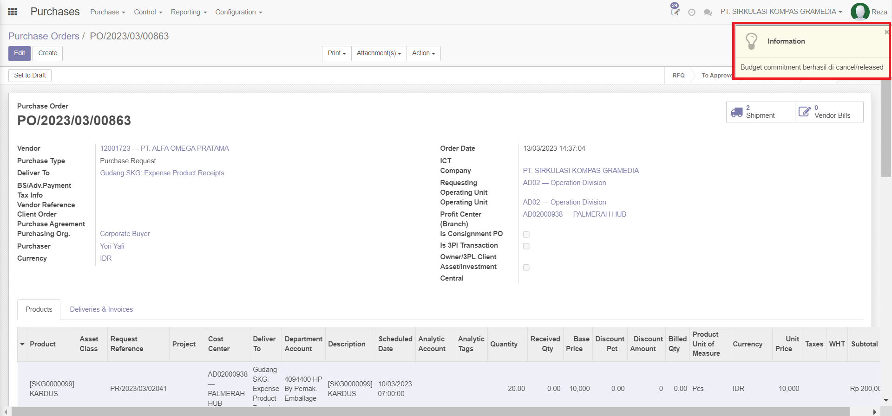Click the Edit button

click(20, 53)
